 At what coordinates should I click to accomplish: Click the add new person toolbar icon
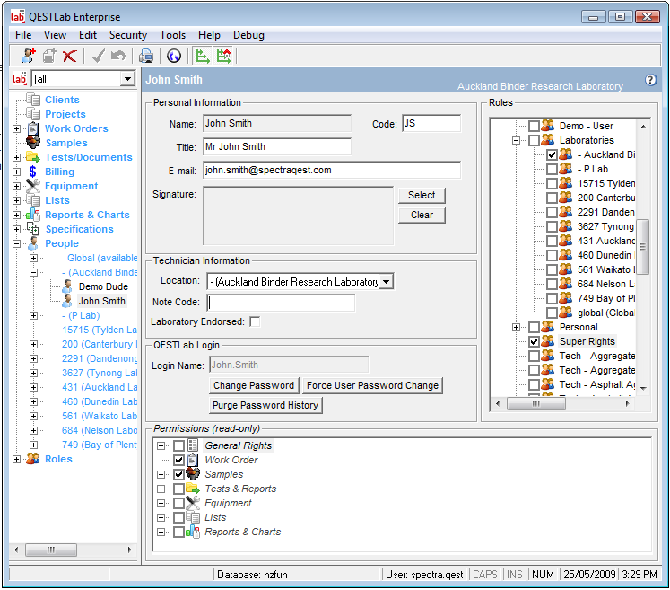[28, 57]
